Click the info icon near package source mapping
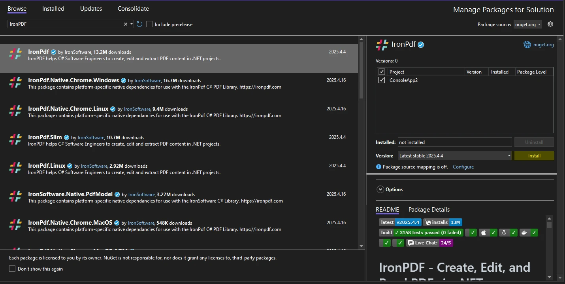565x284 pixels. (379, 167)
